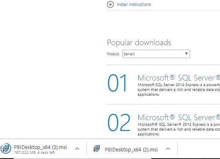The width and height of the screenshot is (220, 159).
Task: Open first Microsoft SQL Server download link
Action: coord(179,78)
